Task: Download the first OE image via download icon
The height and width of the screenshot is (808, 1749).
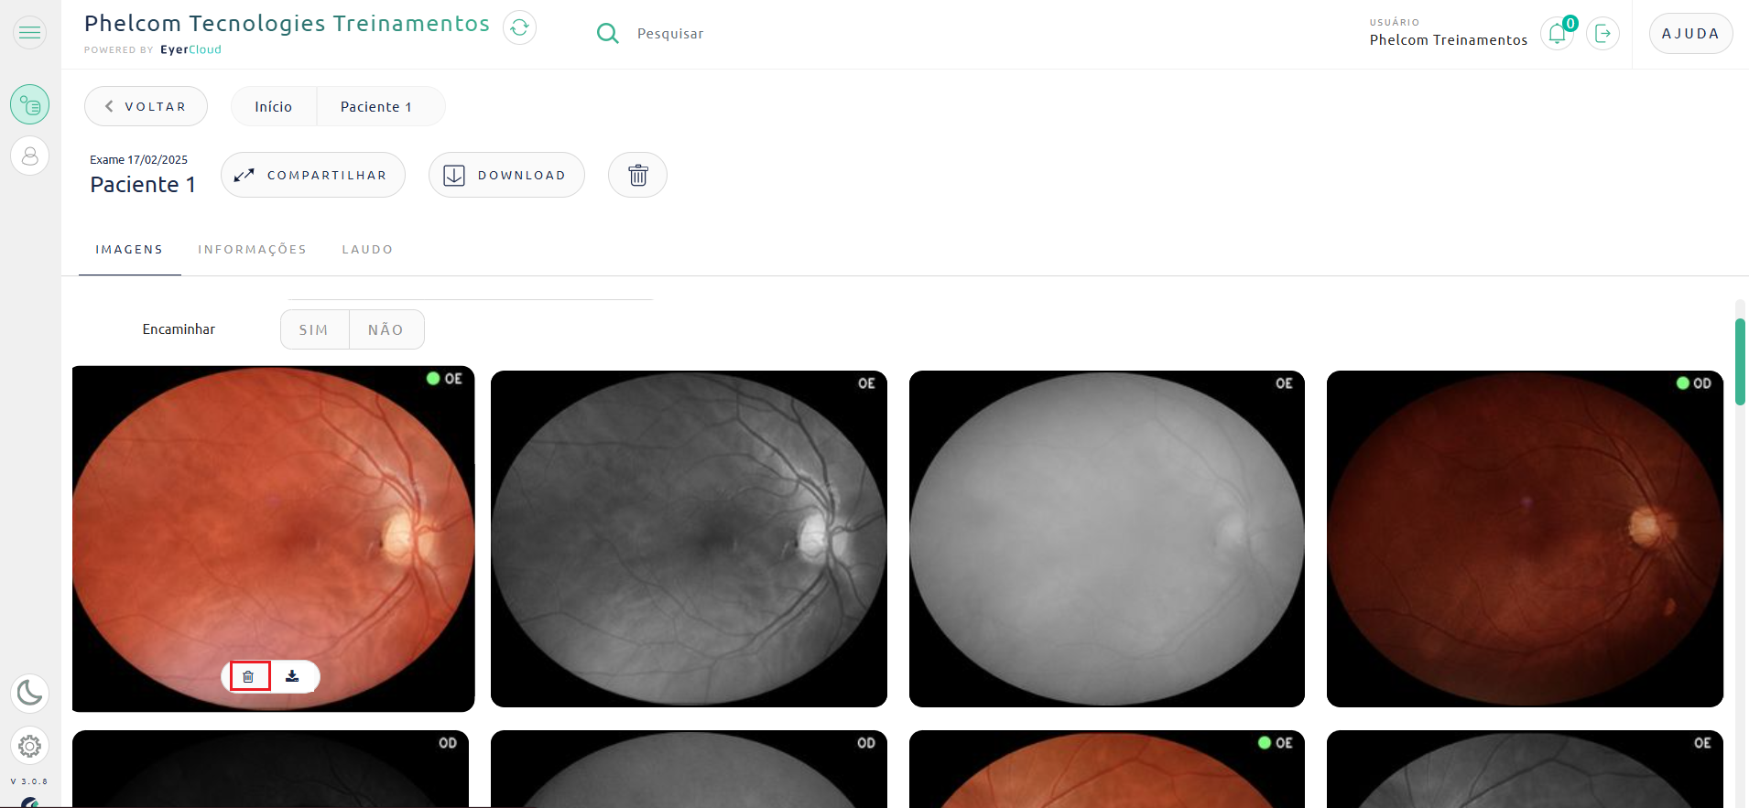Action: [292, 676]
